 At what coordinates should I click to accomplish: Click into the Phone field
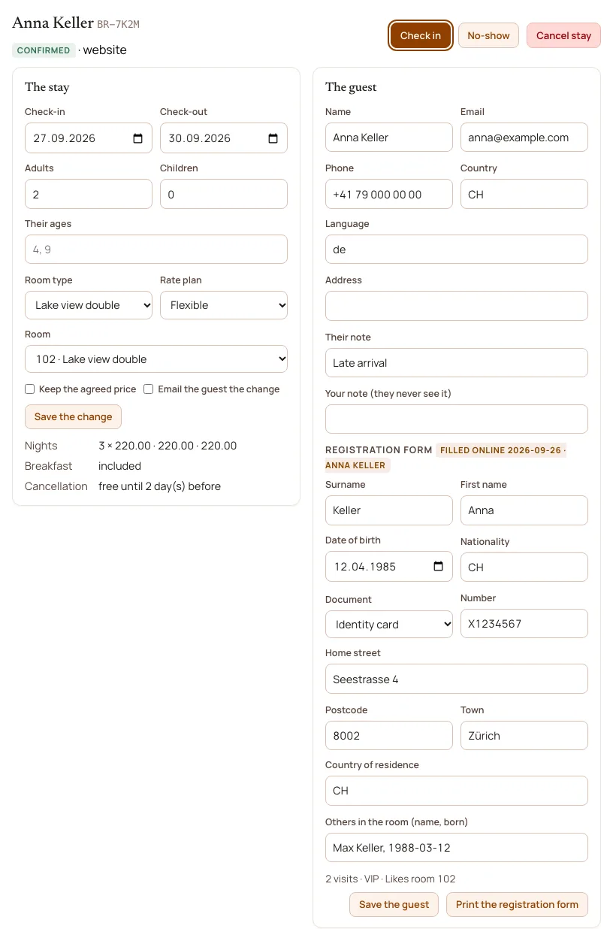(389, 194)
